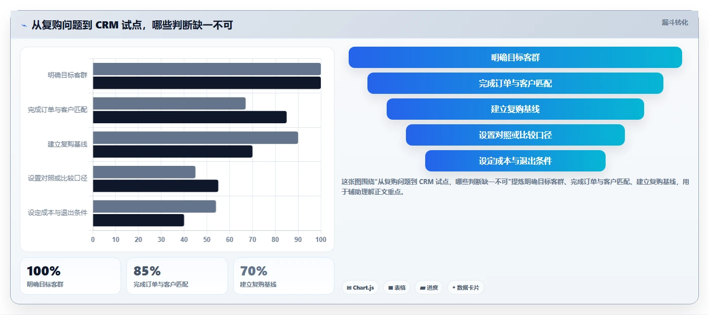Click the dark bar for 完成订单与客户匹配
Viewport: 709px width, 315px height.
[190, 117]
